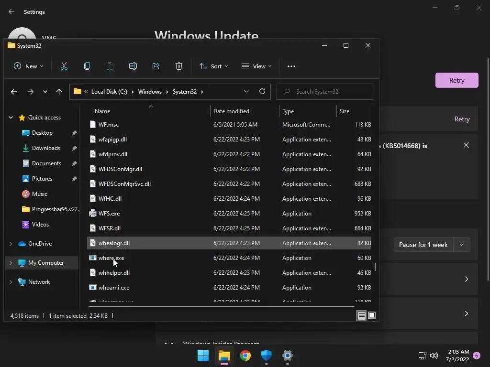Click Local Disk (C:) in breadcrumb
This screenshot has width=490, height=367.
(x=109, y=91)
